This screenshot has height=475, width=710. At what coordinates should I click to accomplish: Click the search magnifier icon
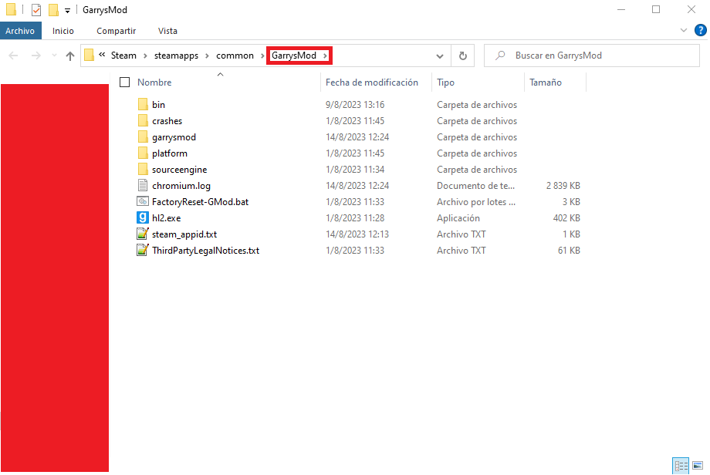(500, 56)
